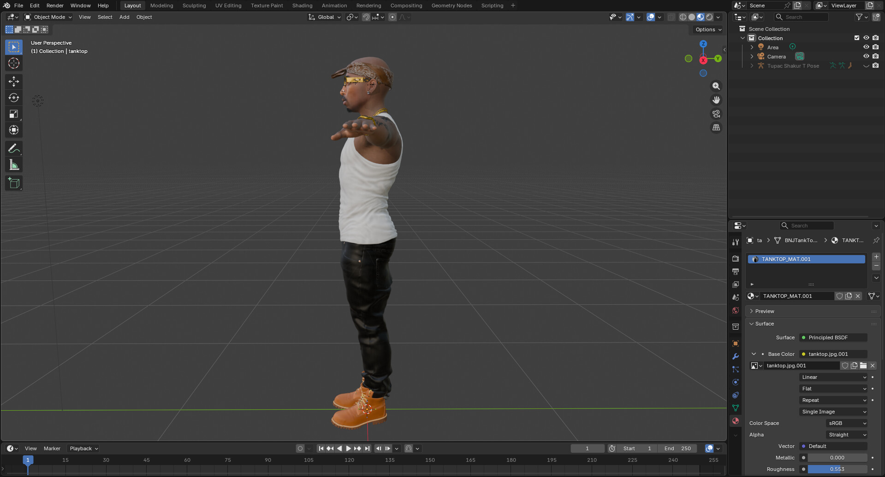885x477 pixels.
Task: Open the Alpha Straight dropdown
Action: (x=847, y=435)
